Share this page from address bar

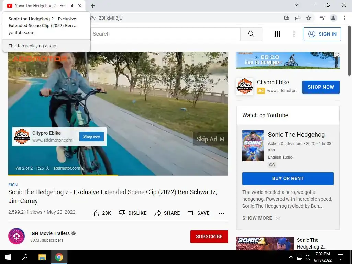[298, 18]
